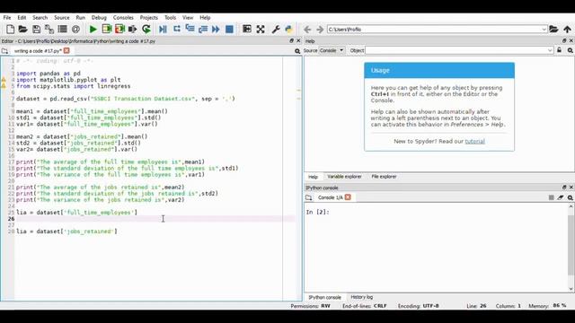Viewport: 575px width, 323px height.
Task: Open the View menu
Action: 188,18
